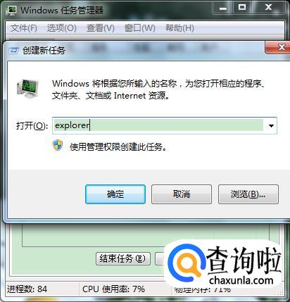Open the 选项(O) menu

point(61,28)
